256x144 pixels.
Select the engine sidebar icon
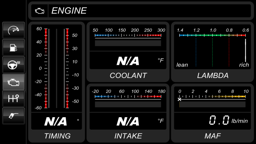(14, 82)
